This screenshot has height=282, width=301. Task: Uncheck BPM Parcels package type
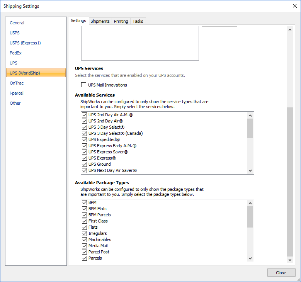click(84, 215)
